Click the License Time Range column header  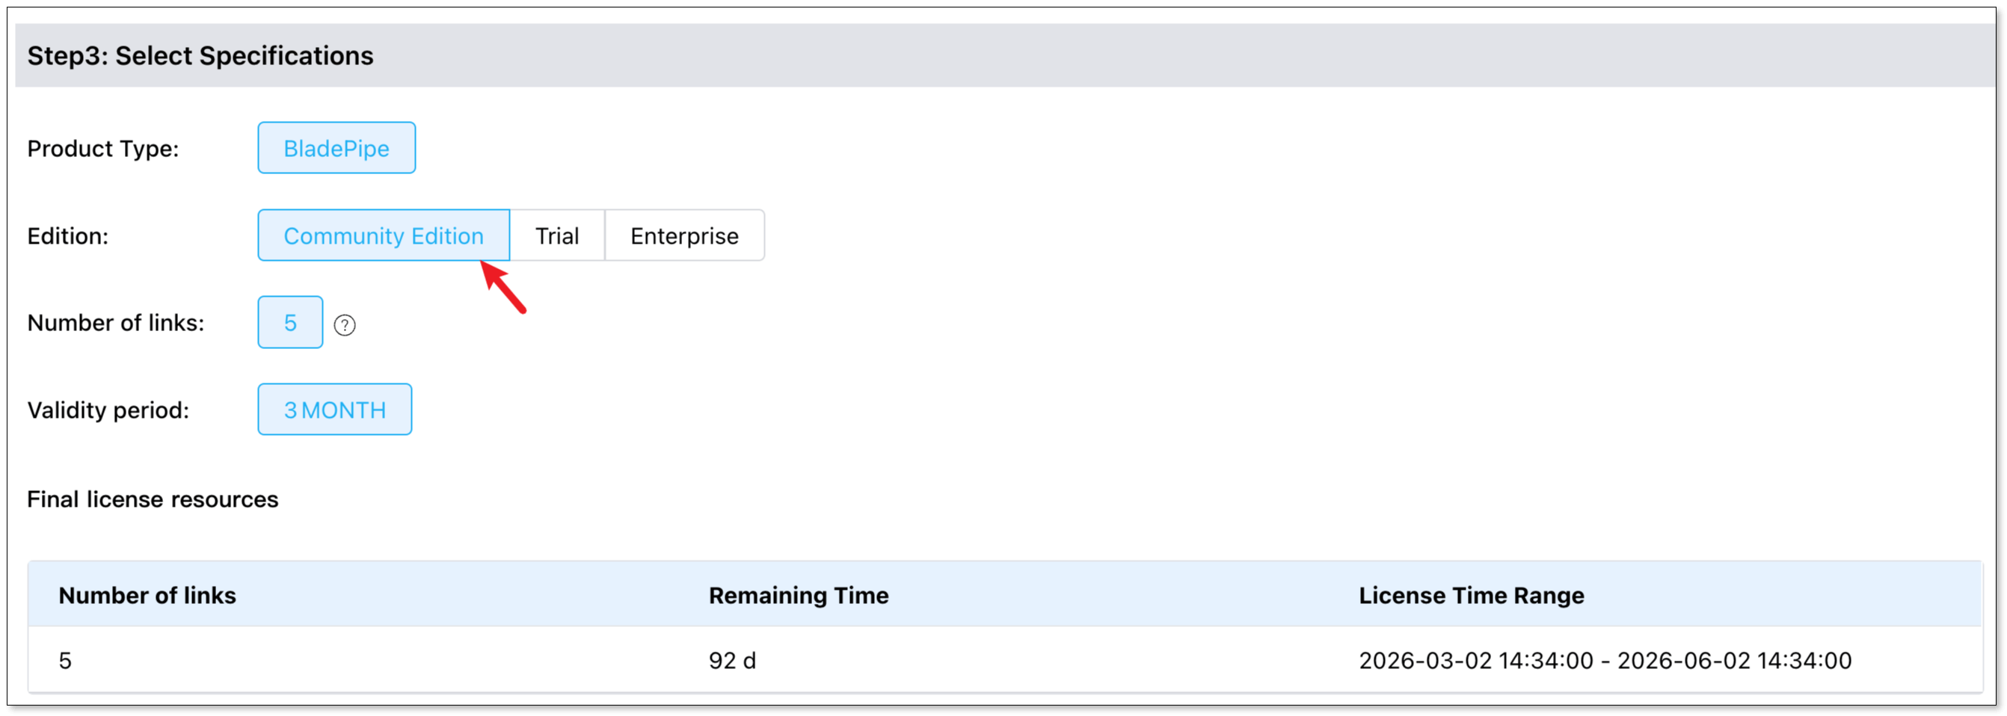1471,595
